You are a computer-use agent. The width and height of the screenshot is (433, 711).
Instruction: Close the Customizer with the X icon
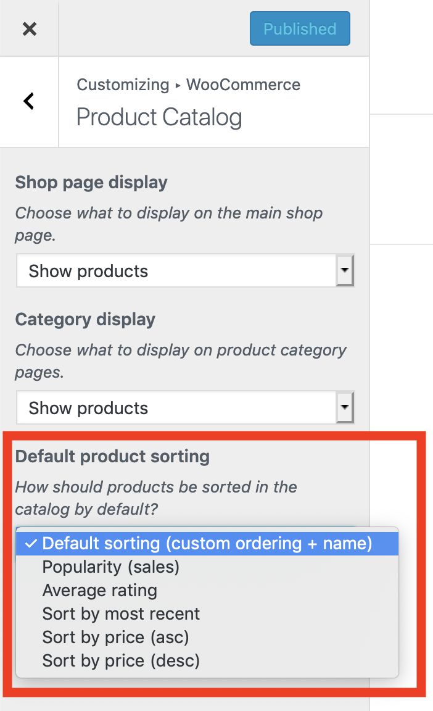coord(29,28)
